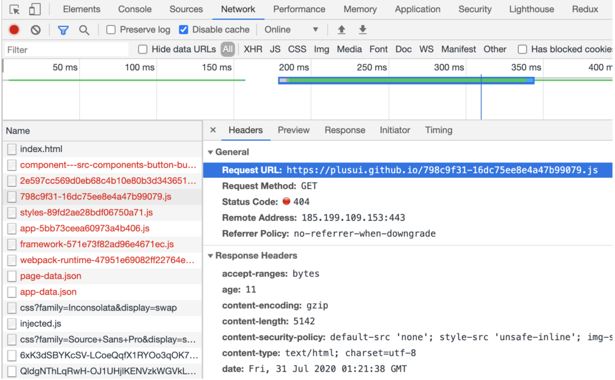The width and height of the screenshot is (615, 380).
Task: Click the Filter text input field
Action: tap(66, 50)
